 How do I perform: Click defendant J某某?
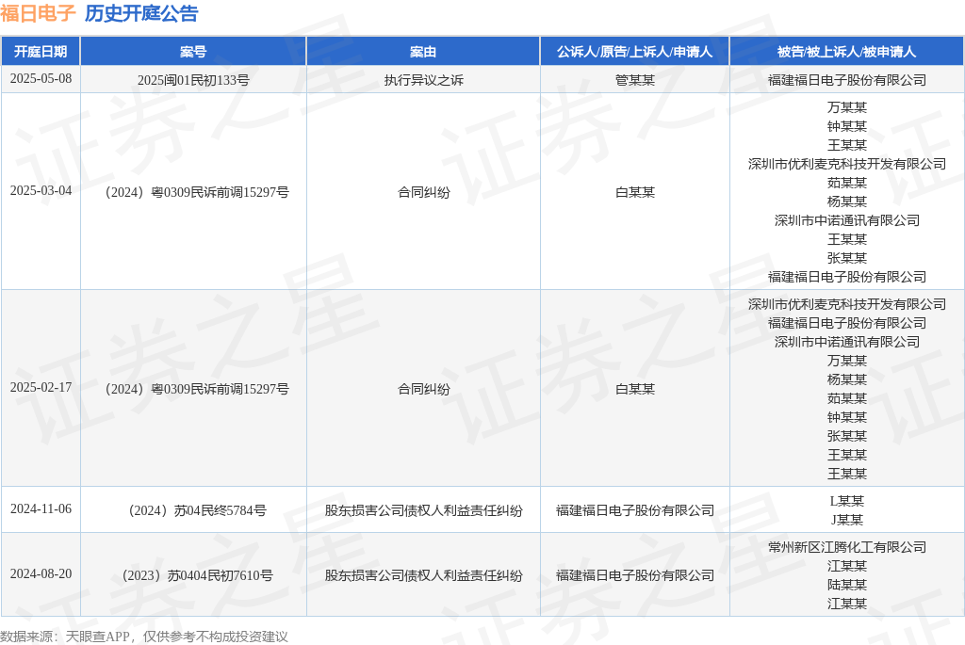tap(847, 520)
